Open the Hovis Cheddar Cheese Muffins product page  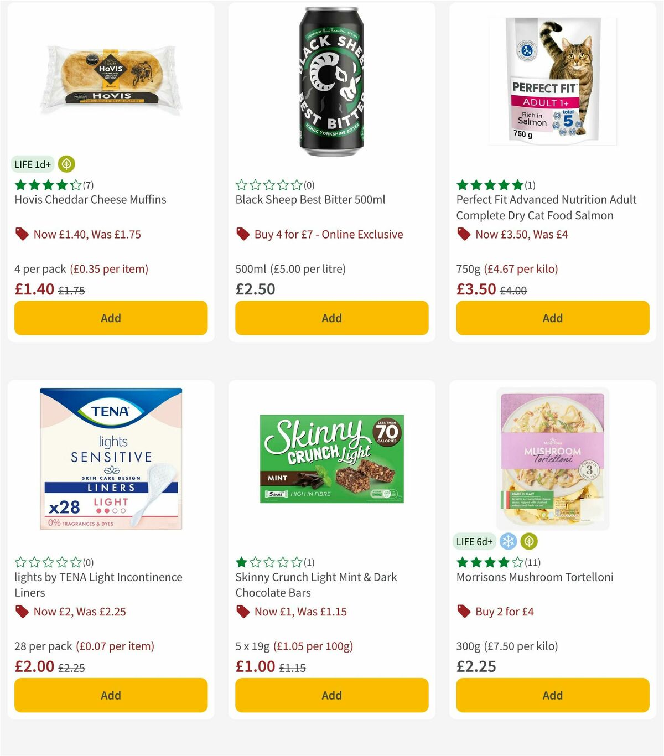coord(90,200)
